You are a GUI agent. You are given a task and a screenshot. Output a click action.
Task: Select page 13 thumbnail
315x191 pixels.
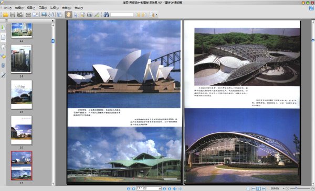tap(22, 30)
